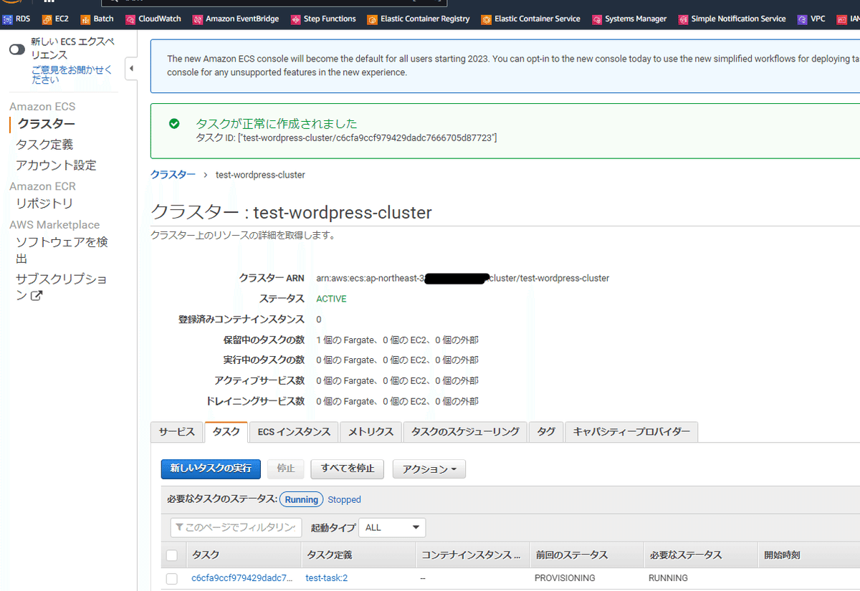The image size is (860, 591).
Task: Open the Amazon EventBridge bookmark icon
Action: [x=197, y=19]
